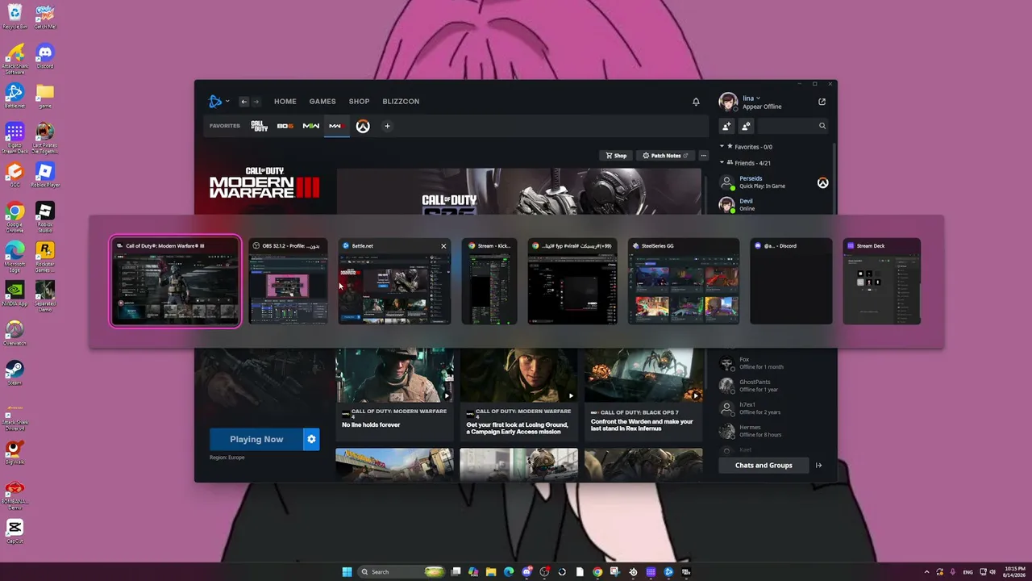Click the Chats and Groups button
Viewport: 1032px width, 581px height.
point(764,466)
